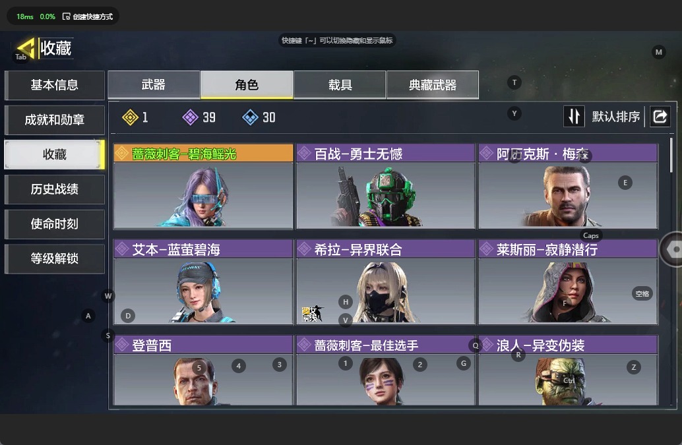Viewport: 682px width, 445px height.
Task: Click the sort arrows icon
Action: (x=574, y=117)
